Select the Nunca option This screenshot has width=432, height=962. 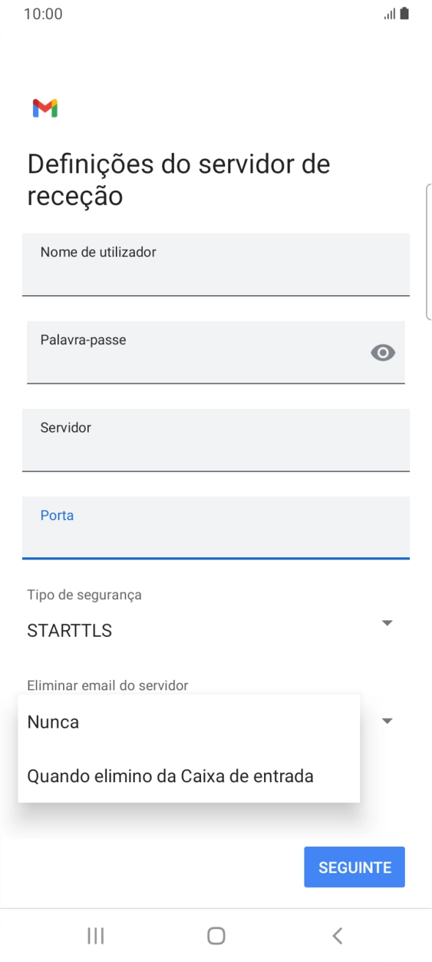[52, 722]
